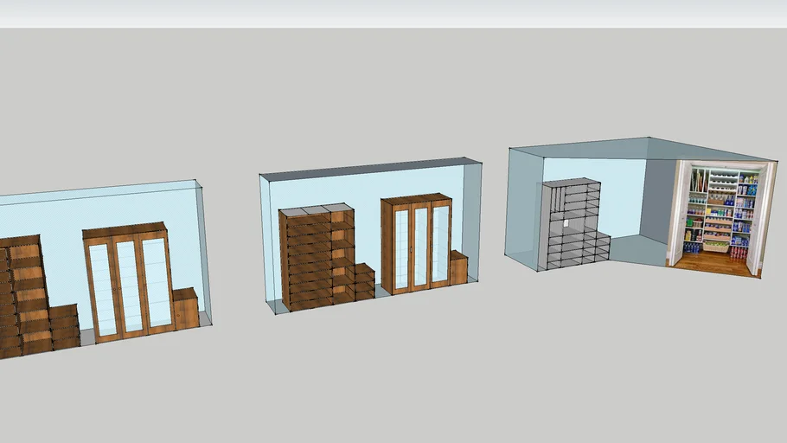Select the glass-door wardrobe in middle scene
This screenshot has width=787, height=443.
(x=416, y=246)
